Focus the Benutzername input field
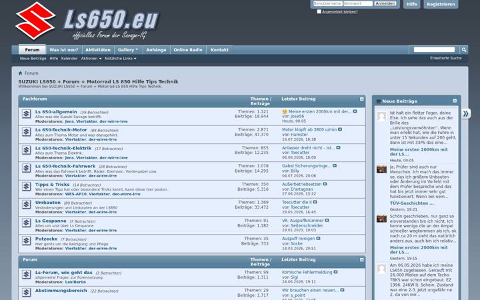This screenshot has width=480, height=300. pyautogui.click(x=327, y=4)
